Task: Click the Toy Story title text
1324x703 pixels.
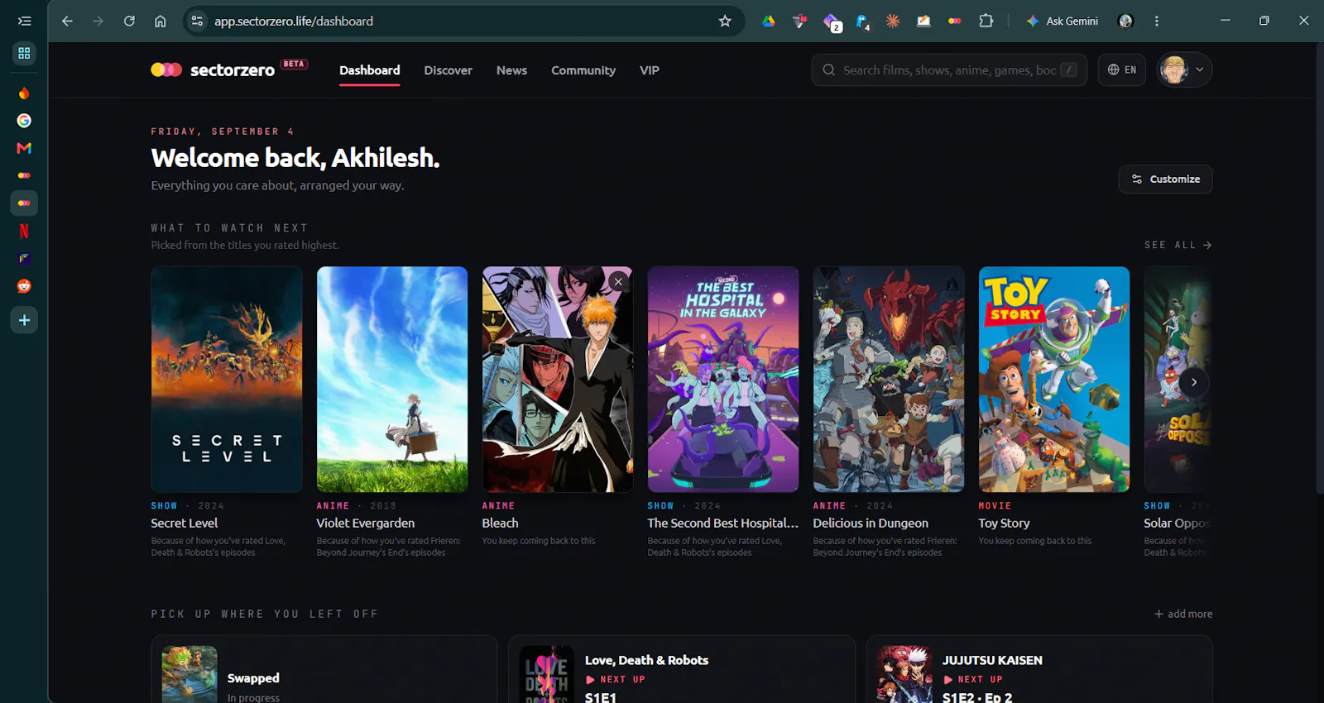Action: pos(1004,523)
